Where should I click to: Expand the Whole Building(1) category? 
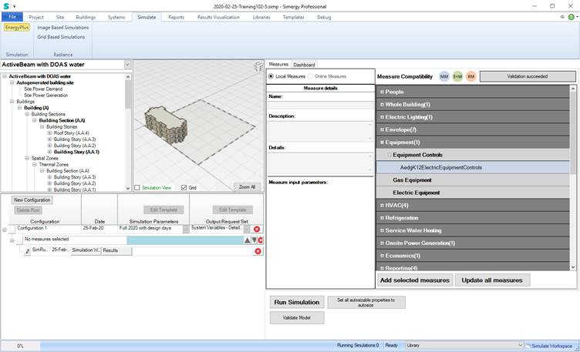point(382,105)
